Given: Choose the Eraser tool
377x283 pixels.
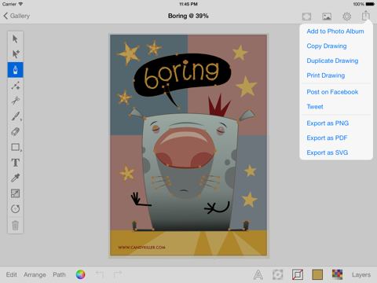Looking at the screenshot, I should click(x=16, y=131).
